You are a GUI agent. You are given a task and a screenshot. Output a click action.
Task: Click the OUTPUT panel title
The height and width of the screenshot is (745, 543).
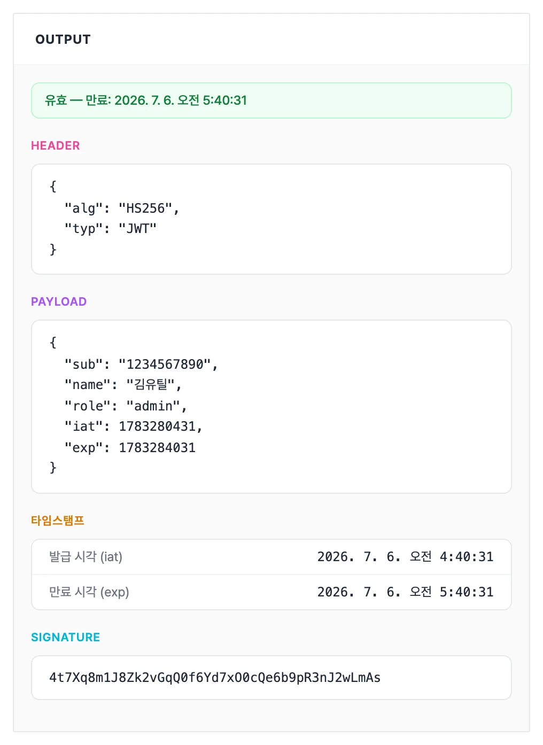tap(63, 40)
